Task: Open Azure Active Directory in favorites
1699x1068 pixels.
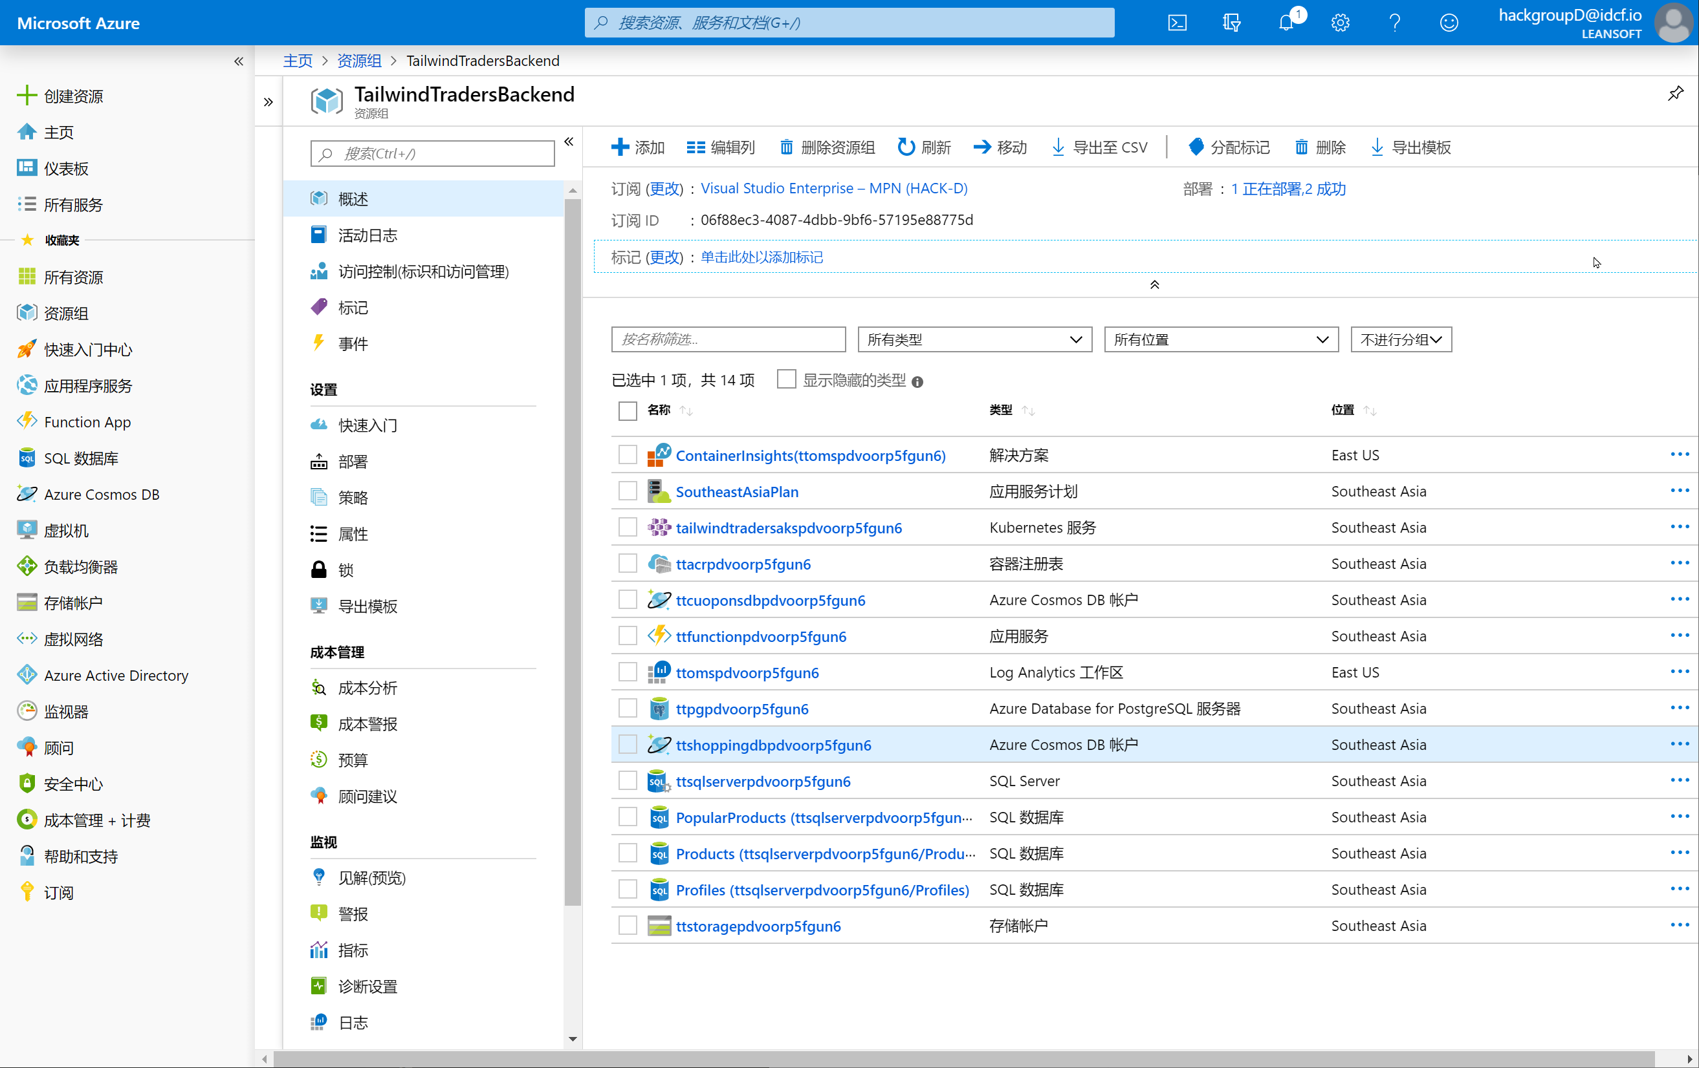Action: (x=116, y=676)
